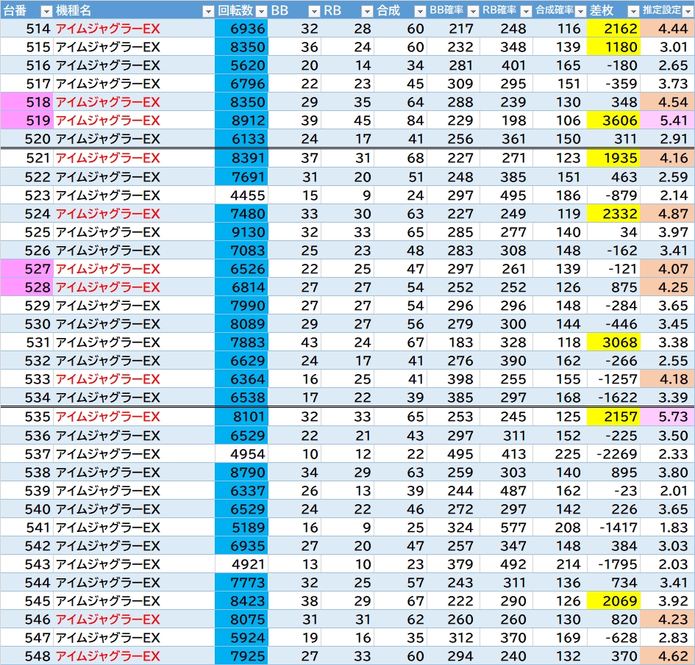Viewport: 695px width, 665px height.
Task: Click the machine name in row 548
Action: (x=107, y=656)
